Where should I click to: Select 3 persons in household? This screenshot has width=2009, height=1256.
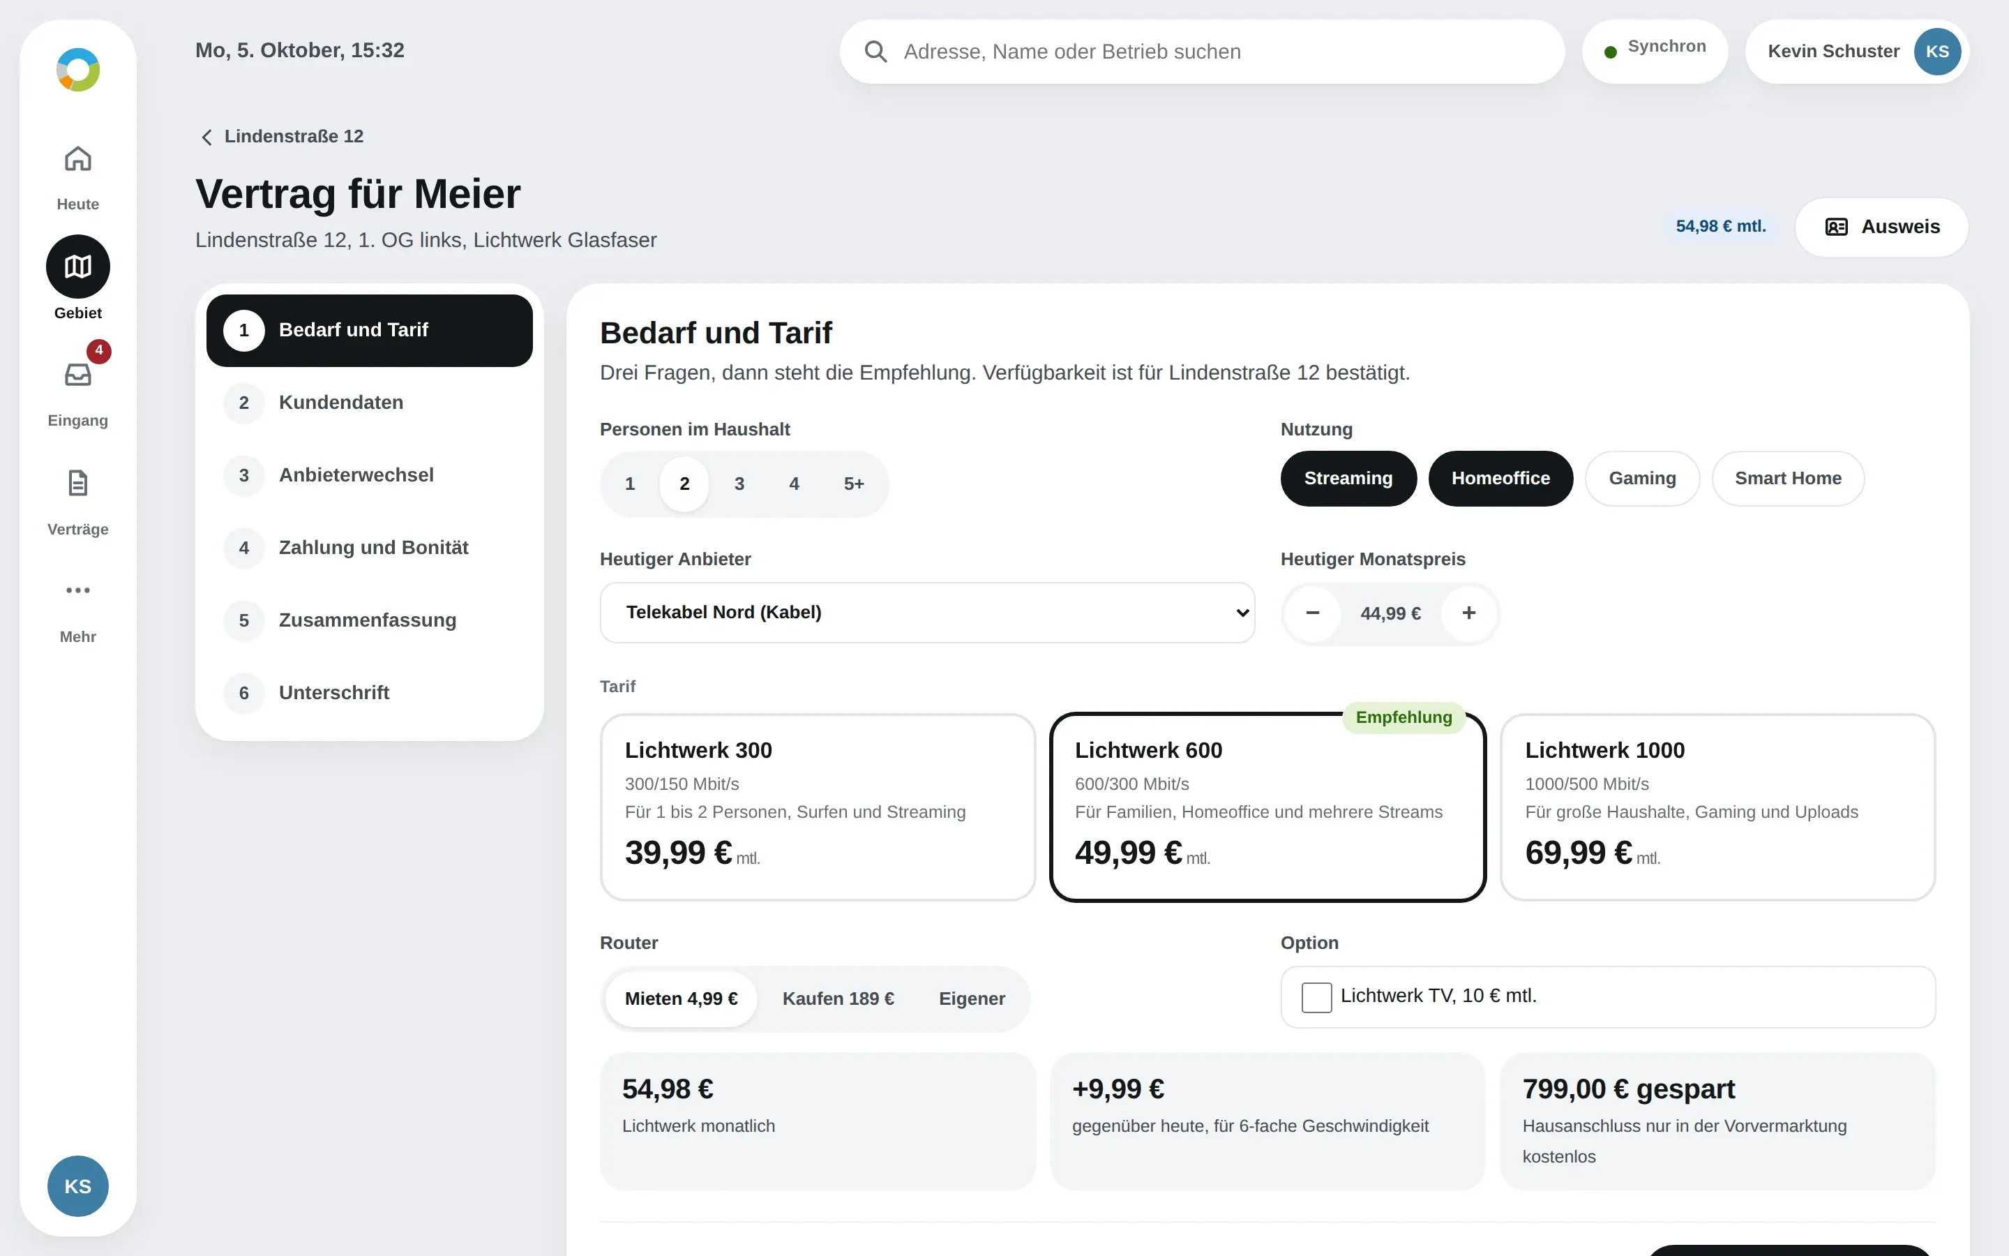(739, 484)
